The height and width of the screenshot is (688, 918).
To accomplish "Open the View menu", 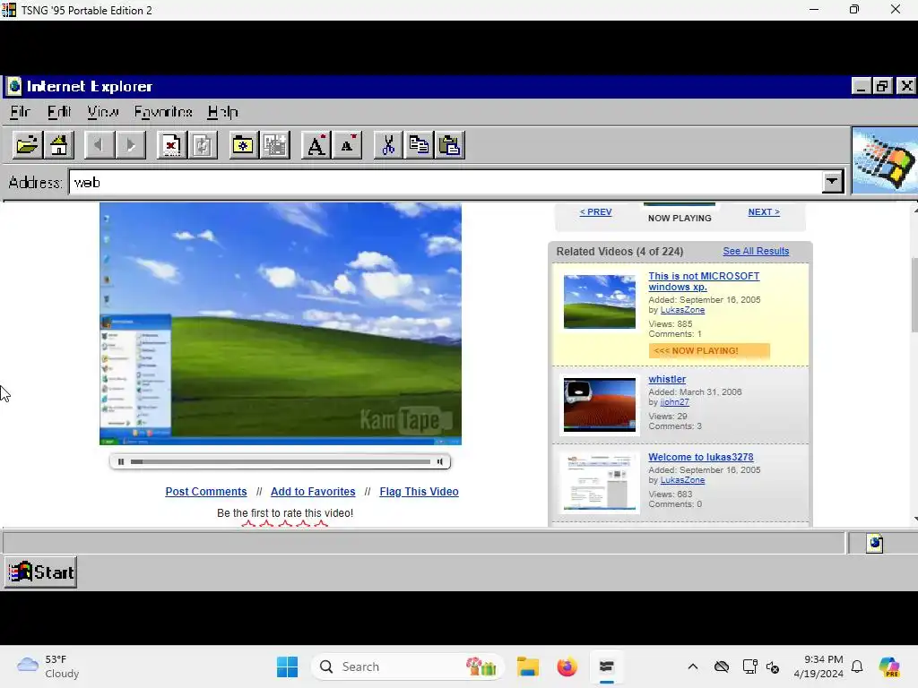I will pos(103,112).
